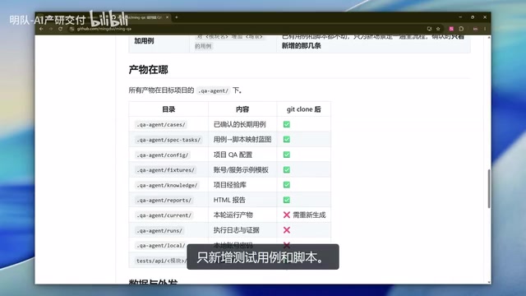Click the git clone 后 column header
526x296 pixels.
[x=303, y=109]
